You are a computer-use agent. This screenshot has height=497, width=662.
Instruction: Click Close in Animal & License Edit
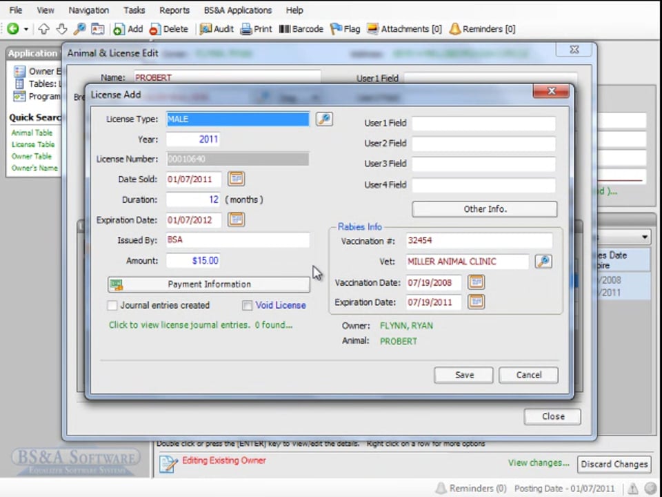(552, 417)
